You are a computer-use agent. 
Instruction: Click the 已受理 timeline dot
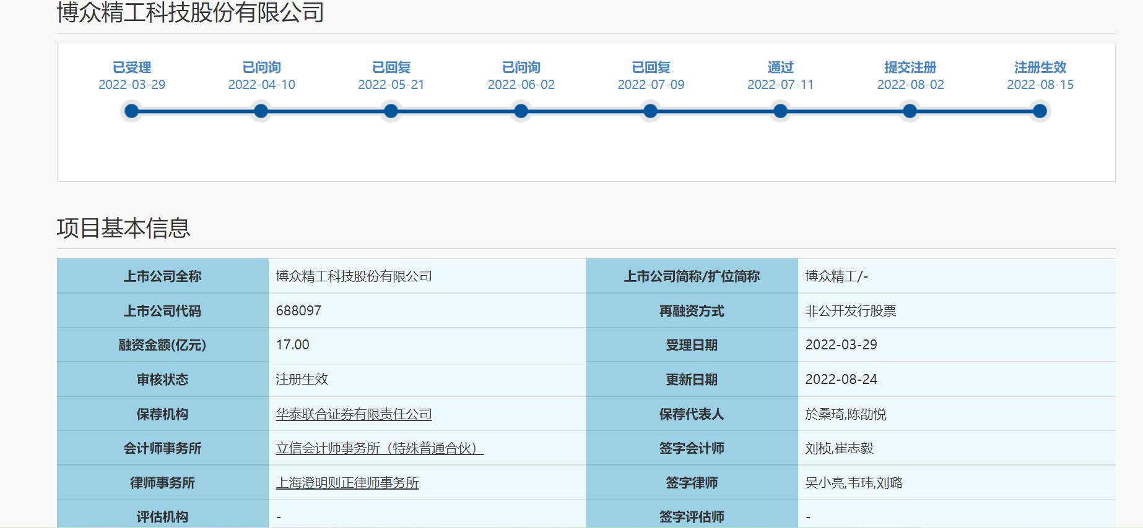131,111
